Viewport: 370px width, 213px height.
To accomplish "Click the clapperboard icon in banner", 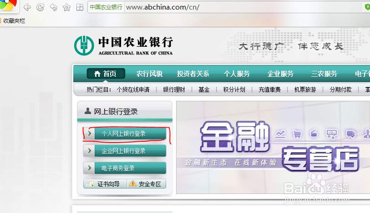I will [314, 134].
